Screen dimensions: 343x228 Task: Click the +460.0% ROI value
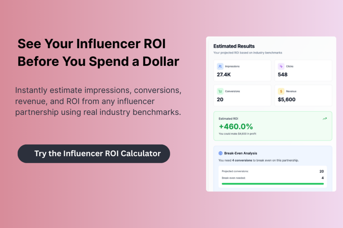point(236,127)
